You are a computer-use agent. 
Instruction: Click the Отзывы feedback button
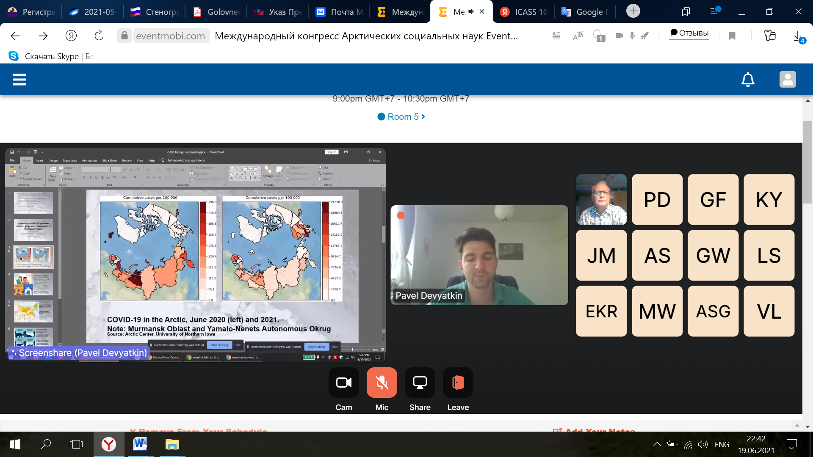tap(689, 33)
